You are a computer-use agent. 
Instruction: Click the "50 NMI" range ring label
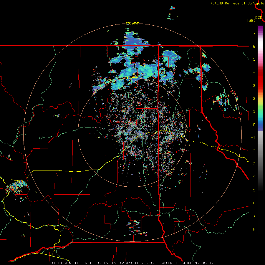[132, 78]
